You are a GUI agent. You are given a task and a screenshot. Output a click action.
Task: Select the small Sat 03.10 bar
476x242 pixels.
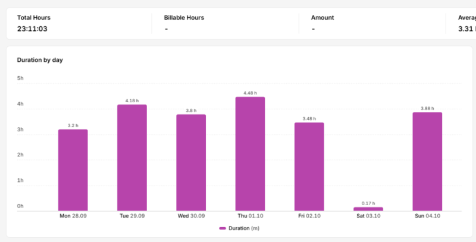pyautogui.click(x=368, y=209)
